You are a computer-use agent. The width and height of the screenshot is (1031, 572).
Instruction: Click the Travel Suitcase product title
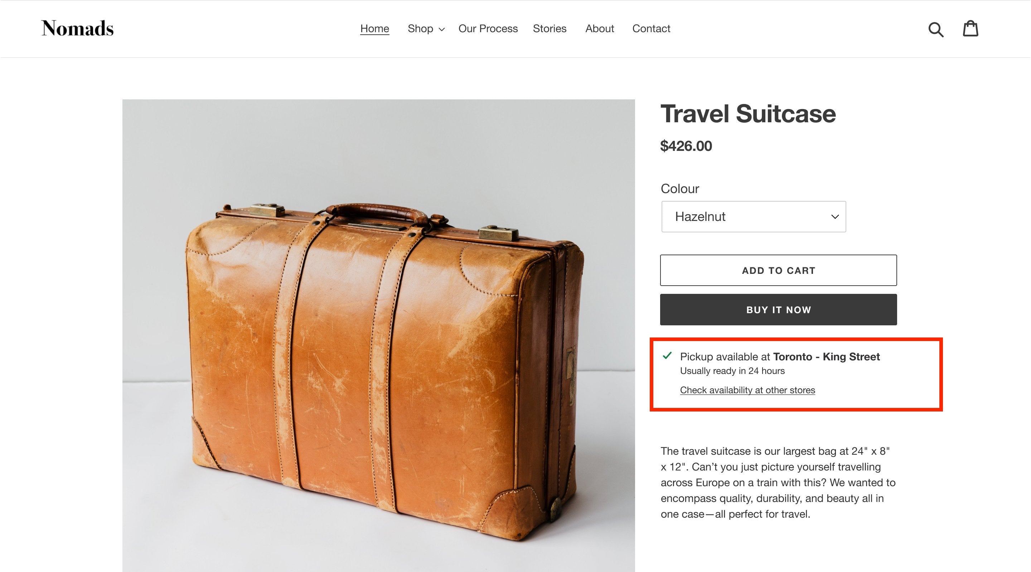tap(748, 114)
